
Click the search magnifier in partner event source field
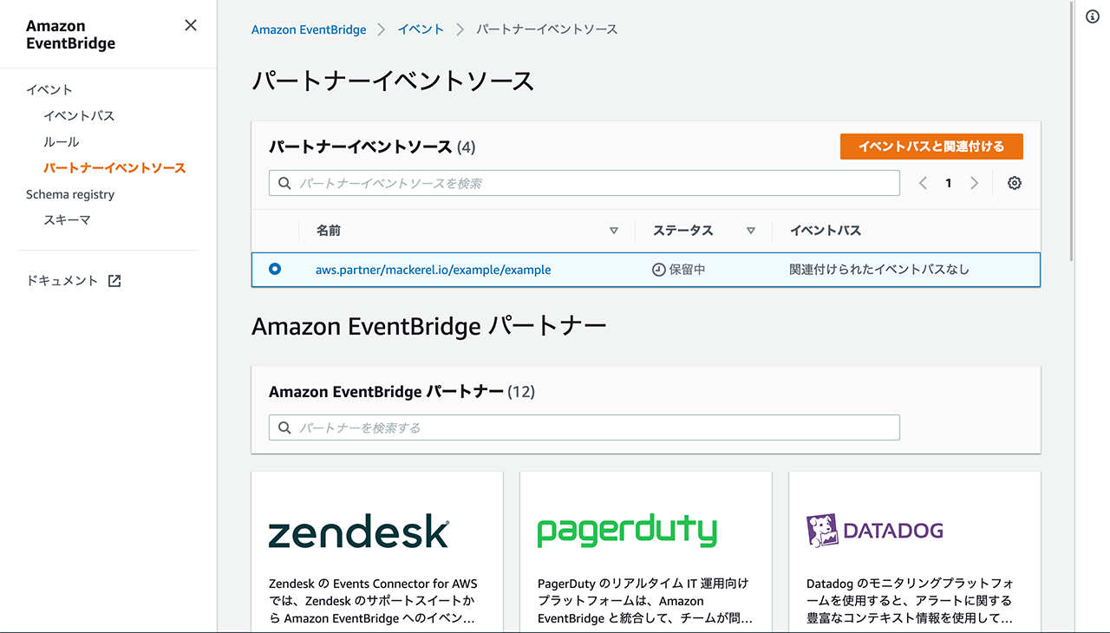[x=285, y=183]
